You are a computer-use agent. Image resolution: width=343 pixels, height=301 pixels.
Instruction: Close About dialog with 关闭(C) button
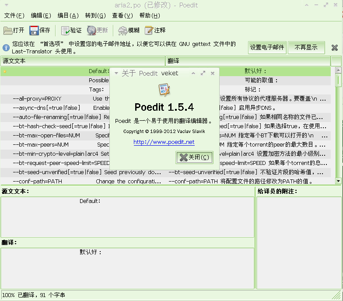point(194,157)
